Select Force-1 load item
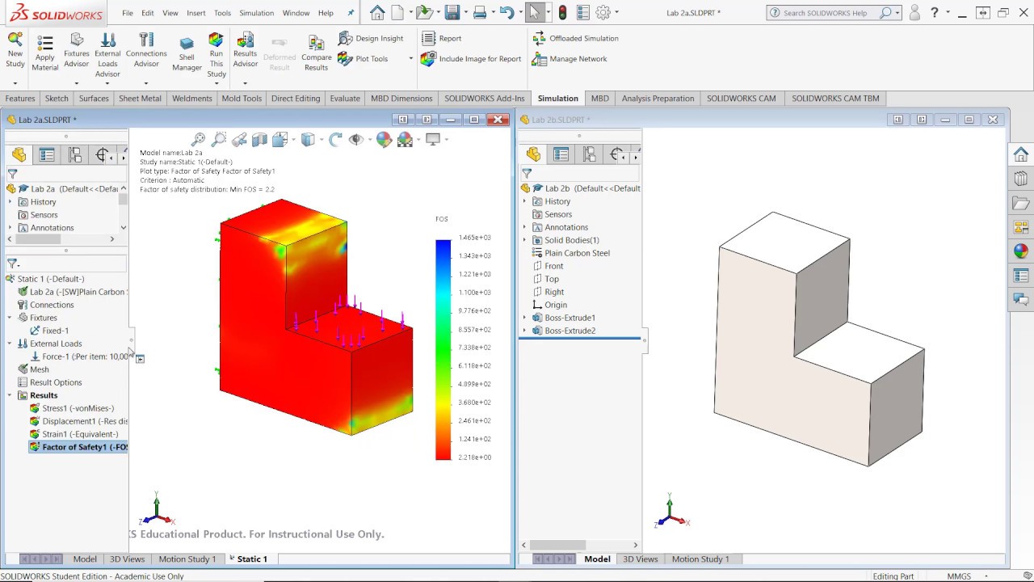The image size is (1034, 582). [78, 356]
